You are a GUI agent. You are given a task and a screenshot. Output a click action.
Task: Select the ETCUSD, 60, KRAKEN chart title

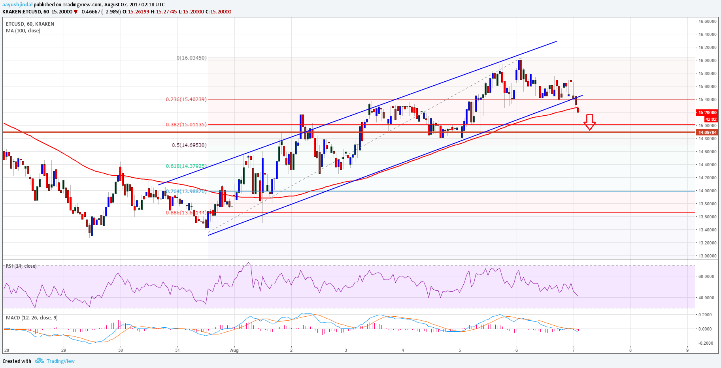click(30, 24)
